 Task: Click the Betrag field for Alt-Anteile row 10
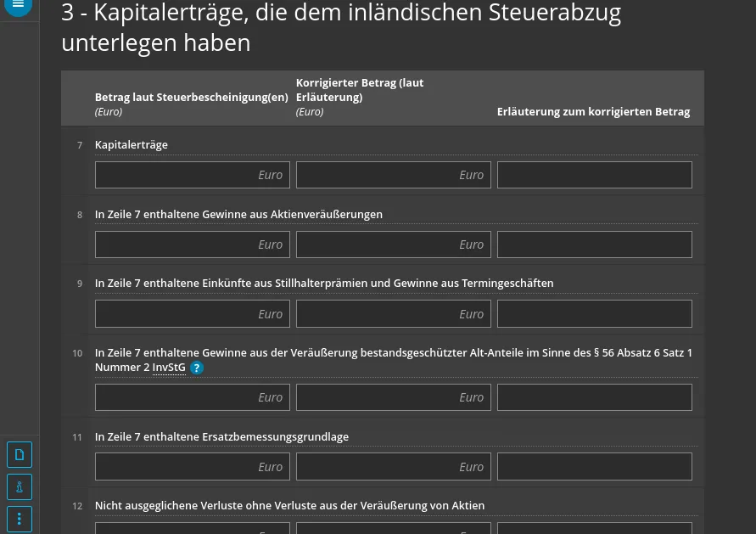tap(192, 396)
